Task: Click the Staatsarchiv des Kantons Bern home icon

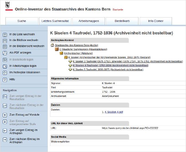Action: click(52, 45)
